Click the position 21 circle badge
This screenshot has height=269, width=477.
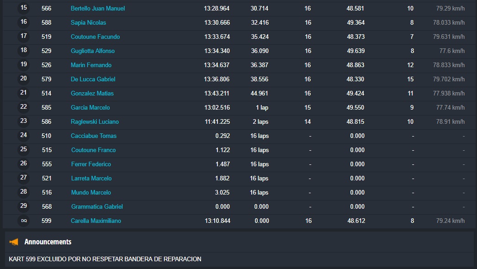click(24, 93)
